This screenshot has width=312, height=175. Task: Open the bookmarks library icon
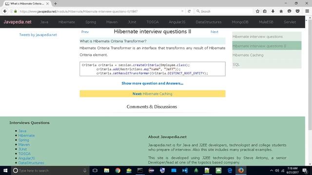(265, 11)
